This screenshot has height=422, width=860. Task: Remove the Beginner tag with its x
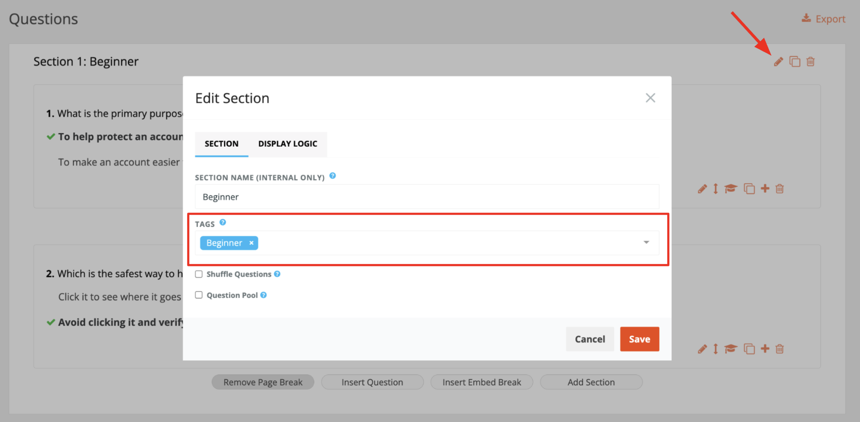251,243
